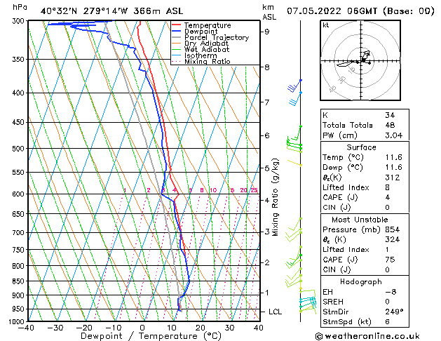Click the hPa axis unit label
This screenshot has width=441, height=341.
pyautogui.click(x=20, y=8)
